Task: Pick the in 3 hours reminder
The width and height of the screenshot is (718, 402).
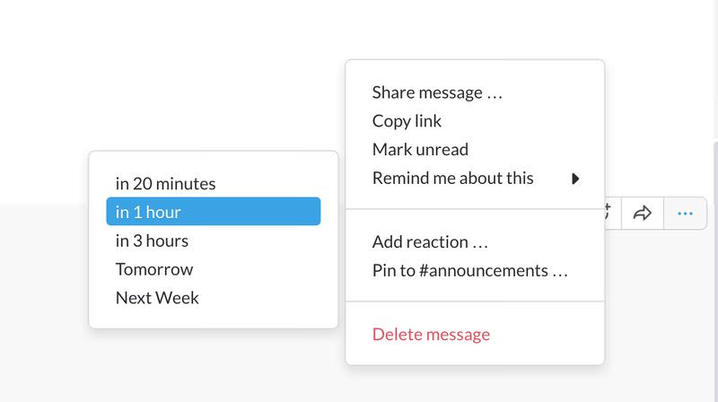Action: (152, 241)
